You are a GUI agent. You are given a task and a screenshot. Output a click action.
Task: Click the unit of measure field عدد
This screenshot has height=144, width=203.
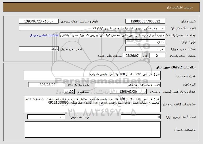tap(46, 117)
